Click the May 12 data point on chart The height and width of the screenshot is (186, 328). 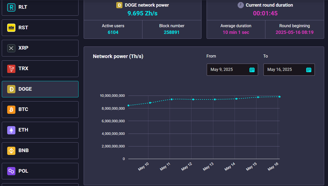193,100
